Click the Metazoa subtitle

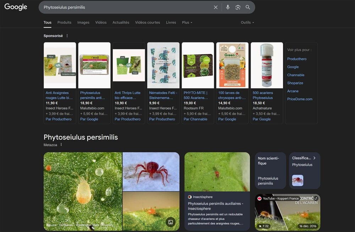[50, 145]
